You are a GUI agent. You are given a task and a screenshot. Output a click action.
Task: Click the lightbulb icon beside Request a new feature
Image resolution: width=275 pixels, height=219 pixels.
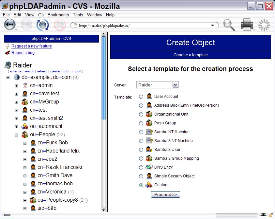[7, 46]
